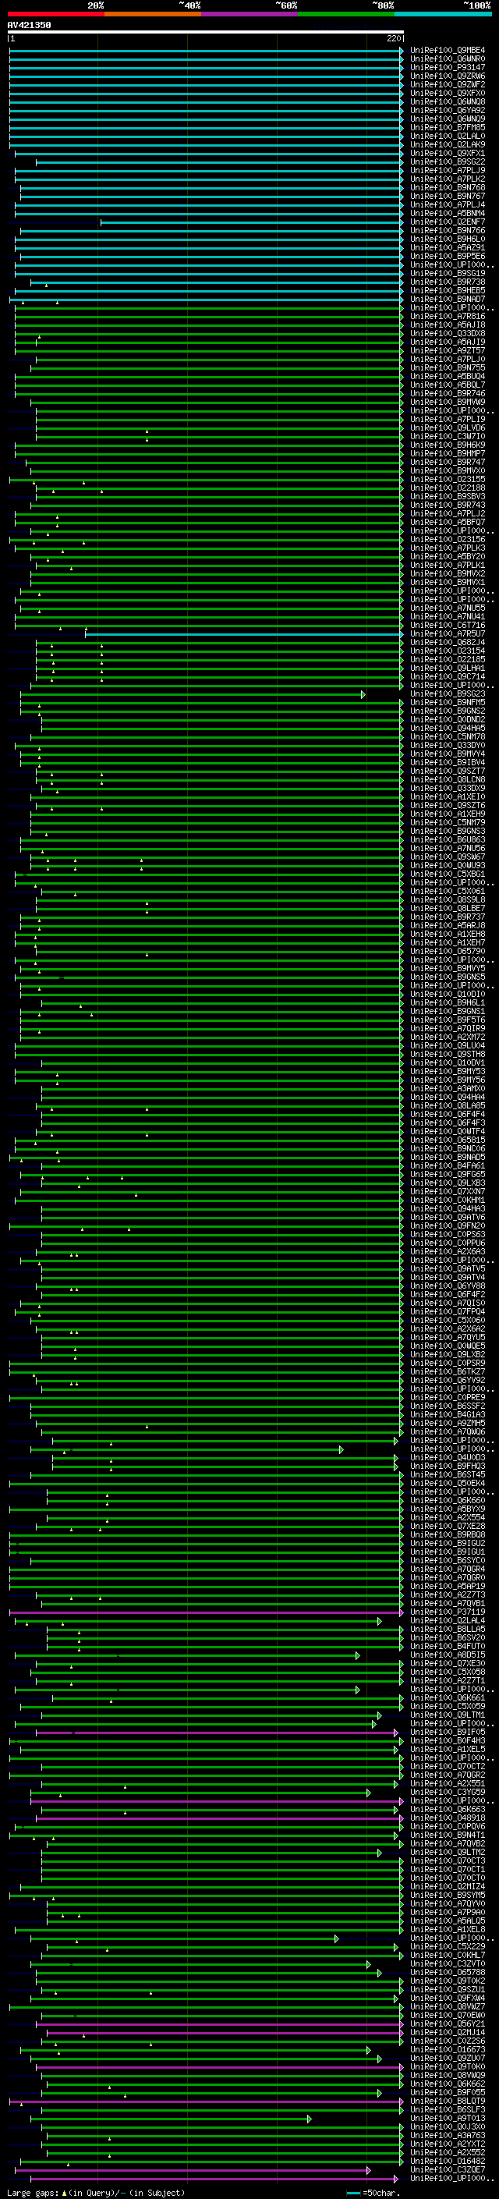Image resolution: width=499 pixels, height=2199 pixels.
Task: Select hit label UniRef100_B8LLA5
Action: click(448, 1630)
